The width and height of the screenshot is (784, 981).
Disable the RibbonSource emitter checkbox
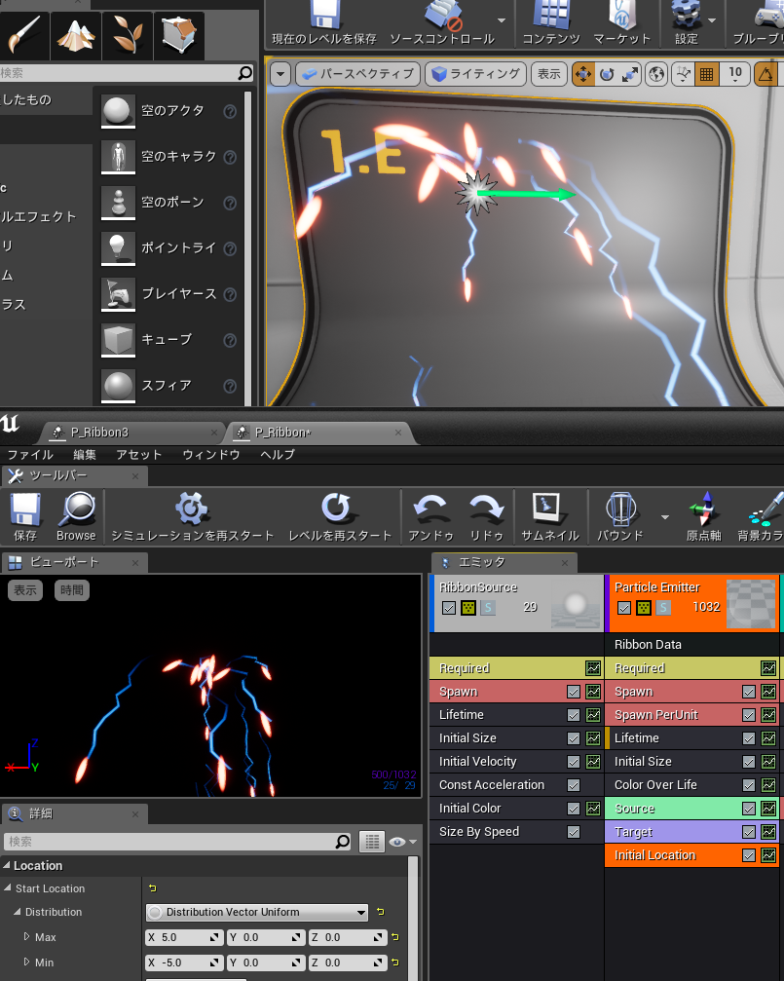449,608
